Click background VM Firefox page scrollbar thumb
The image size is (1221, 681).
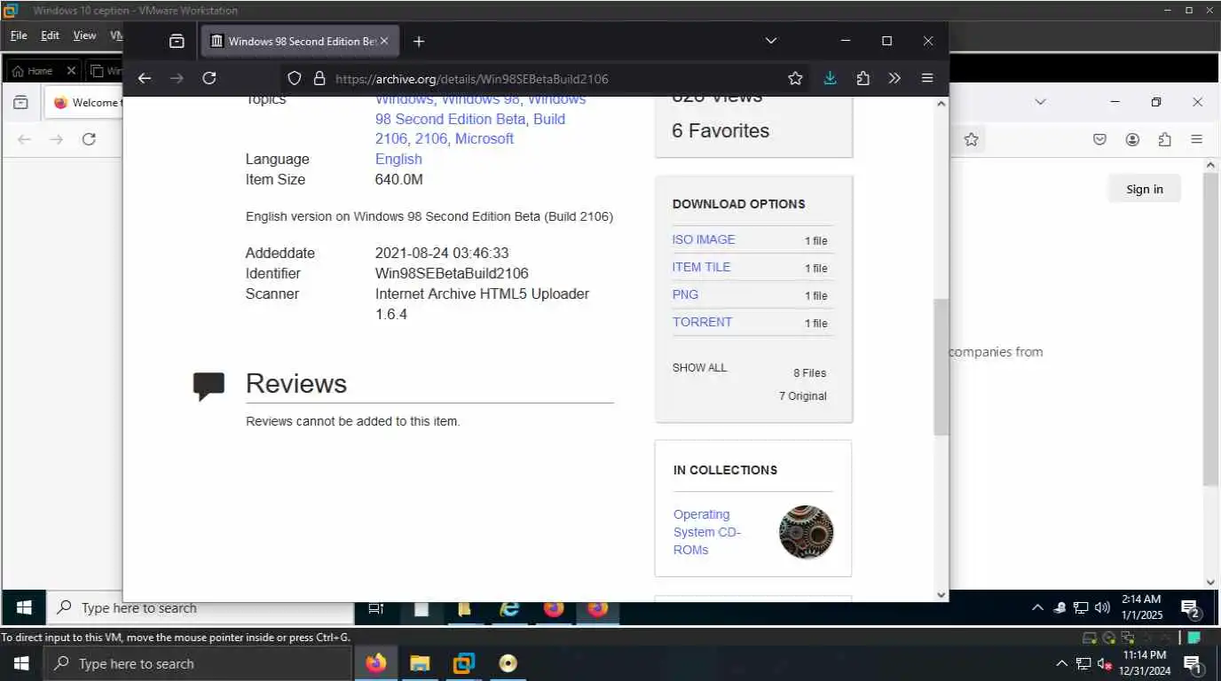(1210, 328)
